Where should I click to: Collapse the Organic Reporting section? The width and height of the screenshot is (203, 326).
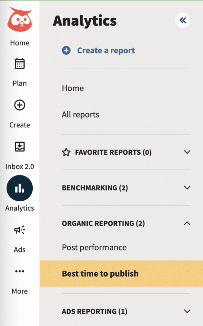pos(187,223)
